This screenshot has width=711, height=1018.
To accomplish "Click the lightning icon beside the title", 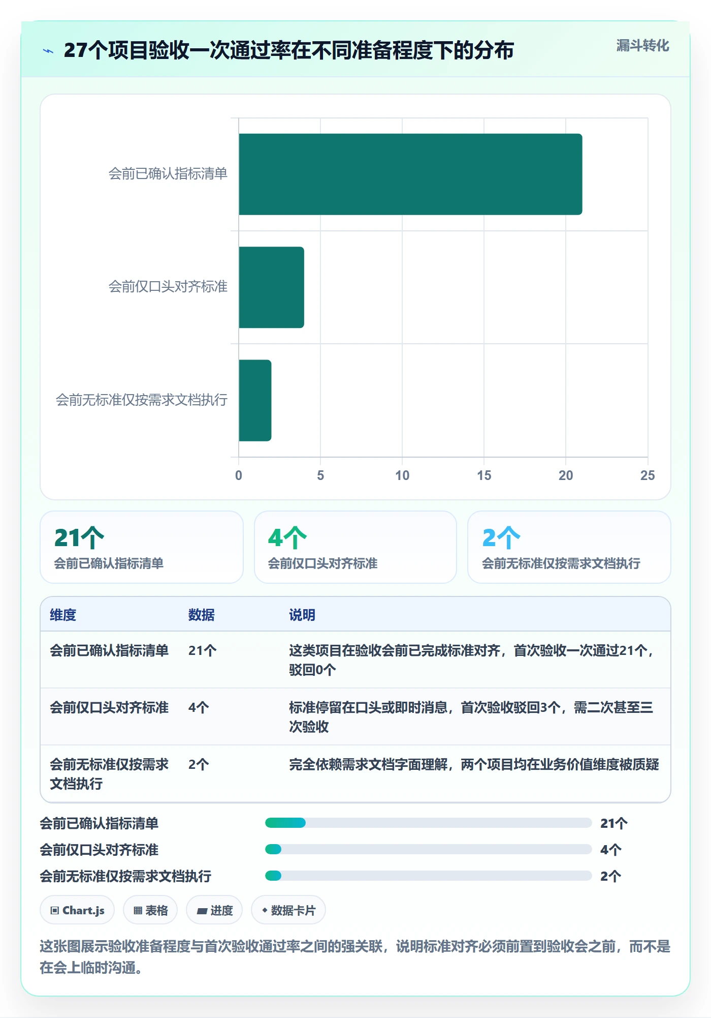I will click(x=48, y=51).
